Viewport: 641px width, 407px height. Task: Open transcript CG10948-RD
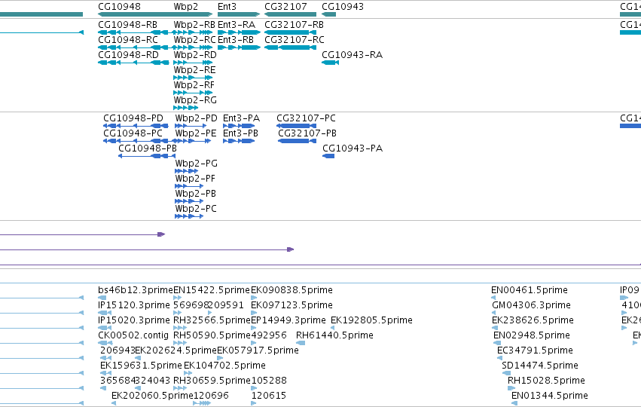click(128, 55)
